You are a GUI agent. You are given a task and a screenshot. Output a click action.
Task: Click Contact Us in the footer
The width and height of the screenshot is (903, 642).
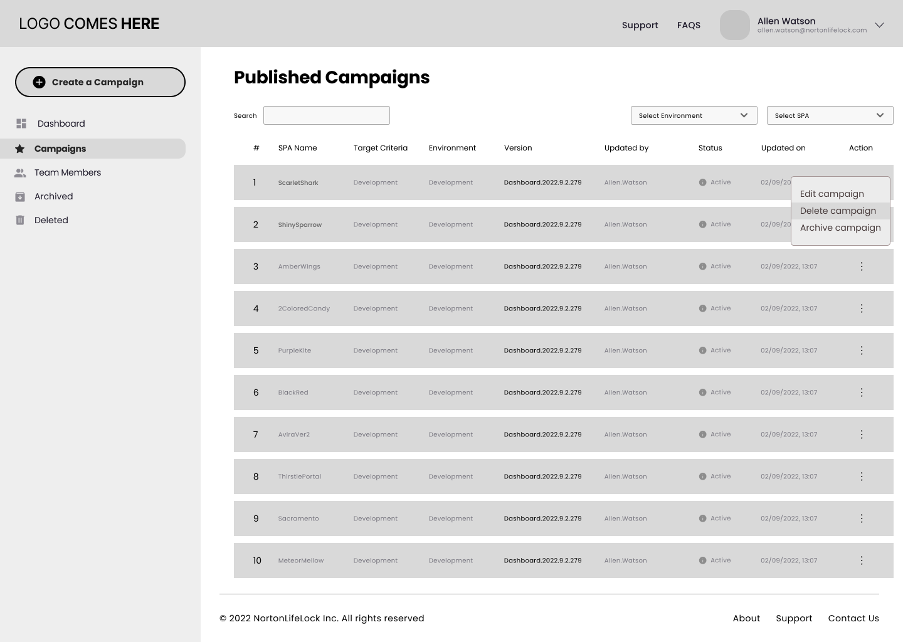[853, 618]
